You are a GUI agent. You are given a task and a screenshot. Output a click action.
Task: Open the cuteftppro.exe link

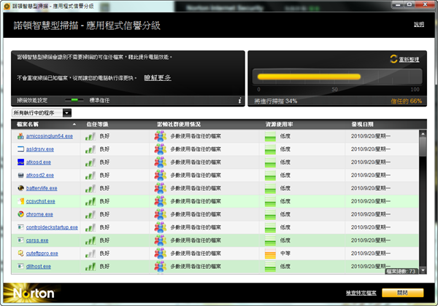click(x=42, y=254)
